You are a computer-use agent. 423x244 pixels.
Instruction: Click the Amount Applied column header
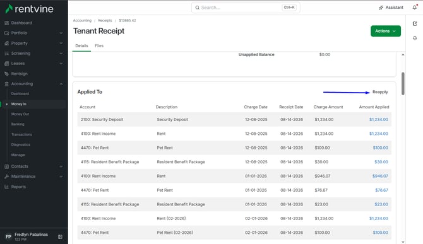click(x=374, y=107)
